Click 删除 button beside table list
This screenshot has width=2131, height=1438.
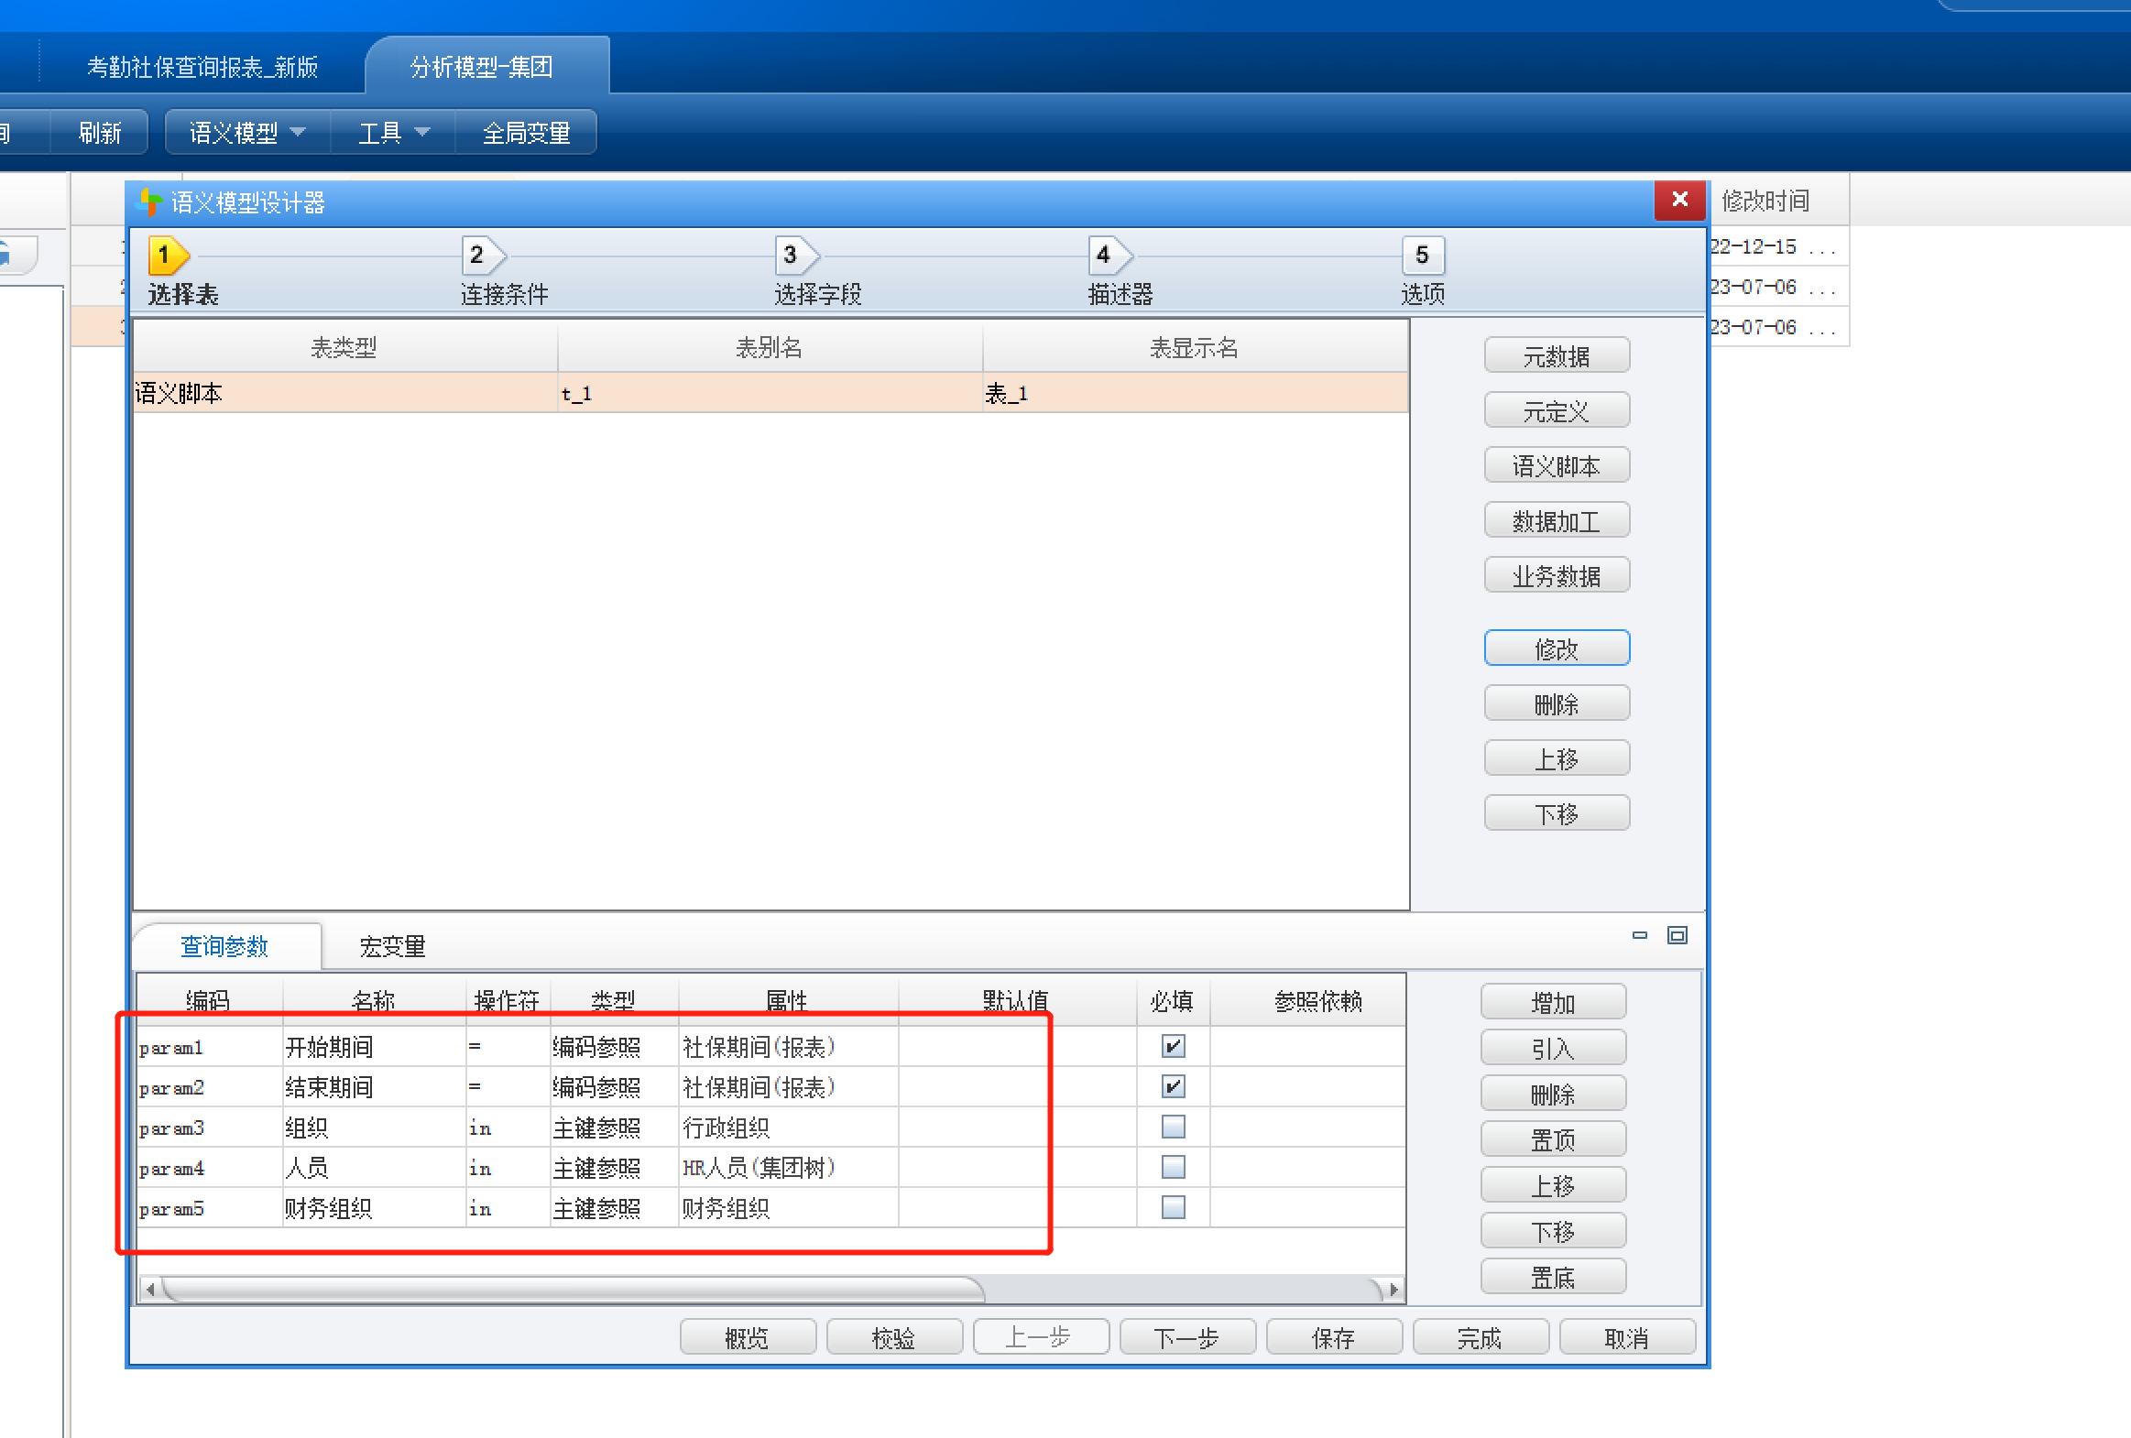tap(1556, 703)
